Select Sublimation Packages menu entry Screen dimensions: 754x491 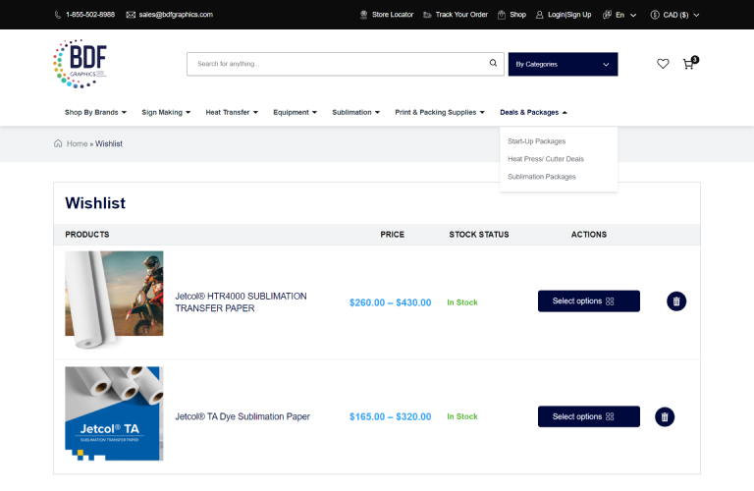click(542, 177)
